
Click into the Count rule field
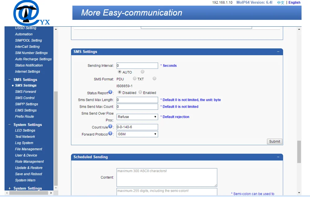(137, 127)
